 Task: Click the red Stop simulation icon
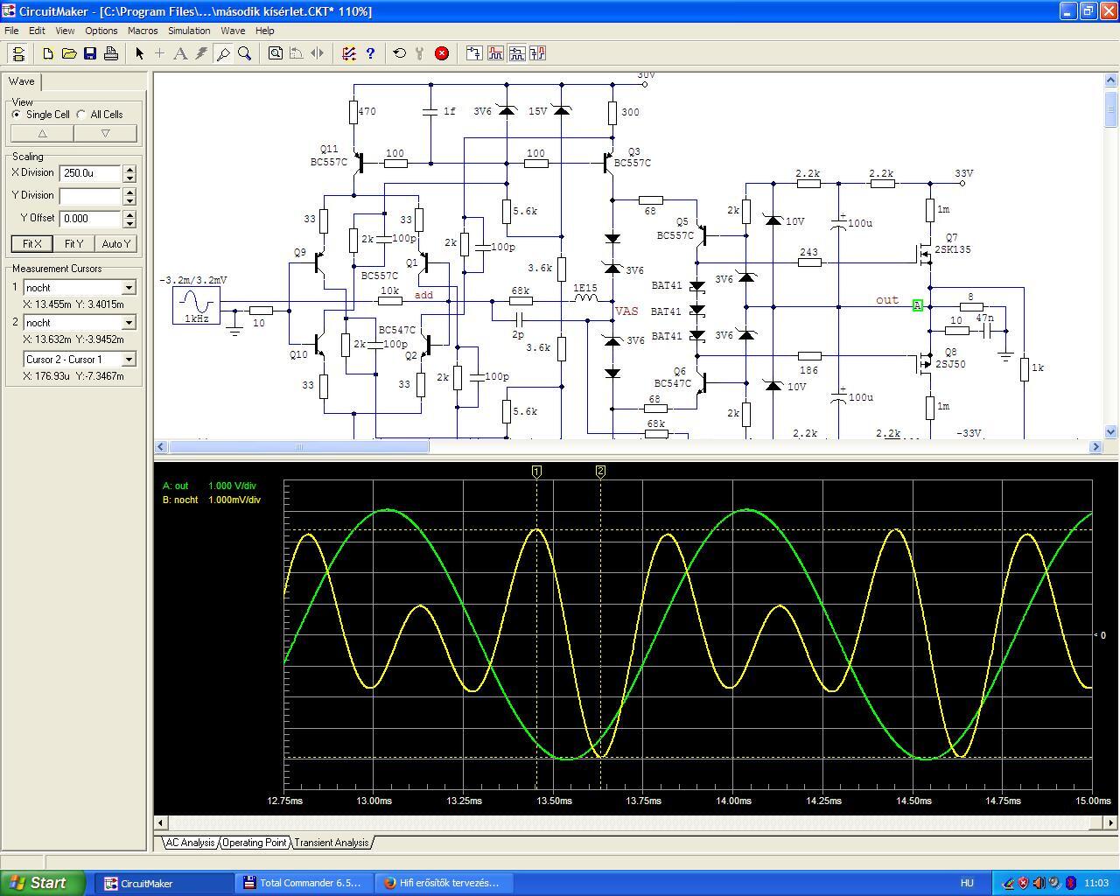click(442, 53)
